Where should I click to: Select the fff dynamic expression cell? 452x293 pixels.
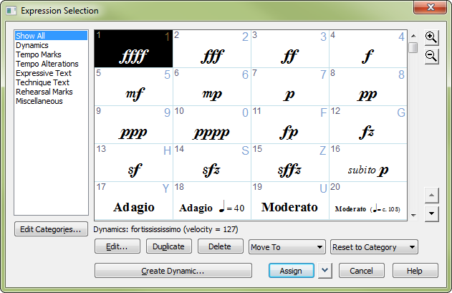[x=212, y=49]
